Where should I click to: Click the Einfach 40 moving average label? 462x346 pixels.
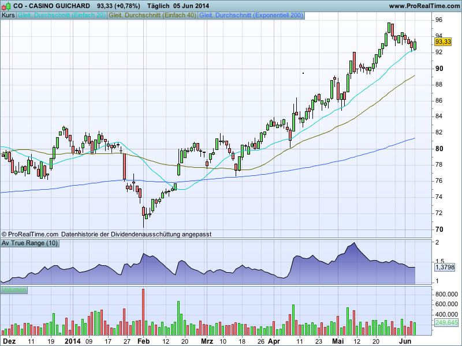(152, 16)
